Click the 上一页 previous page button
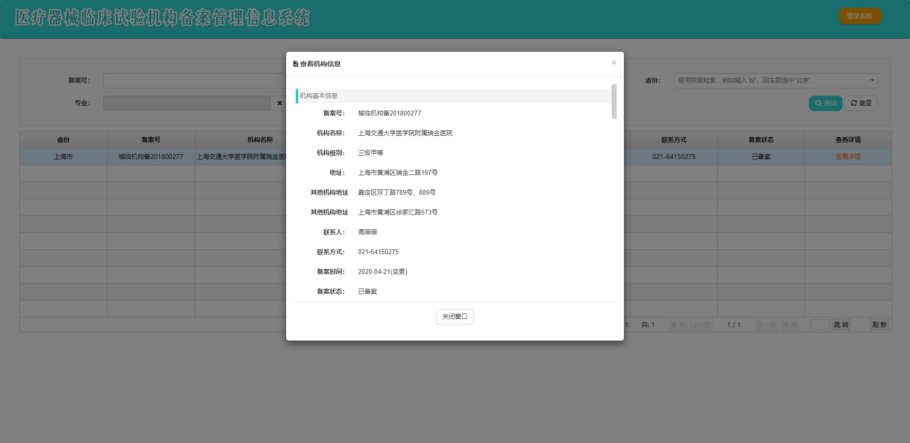Image resolution: width=910 pixels, height=443 pixels. 701,325
